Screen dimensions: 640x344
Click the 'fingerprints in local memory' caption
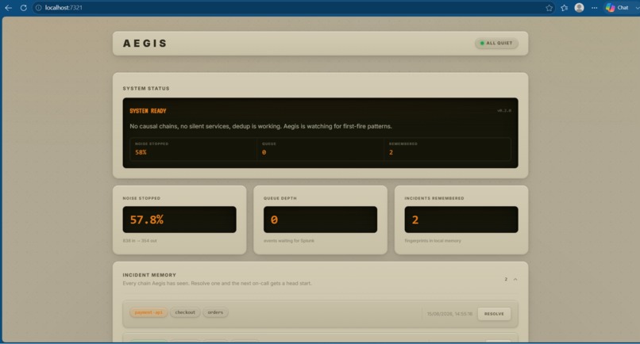[433, 241]
